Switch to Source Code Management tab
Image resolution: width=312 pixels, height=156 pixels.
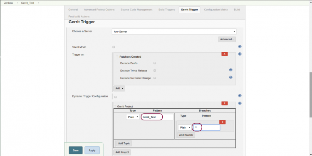(x=136, y=10)
